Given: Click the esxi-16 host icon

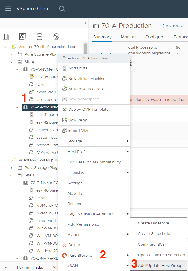Looking at the screenshot, I should point(31,190).
